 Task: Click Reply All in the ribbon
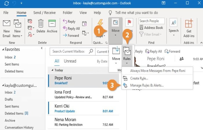click(71, 28)
